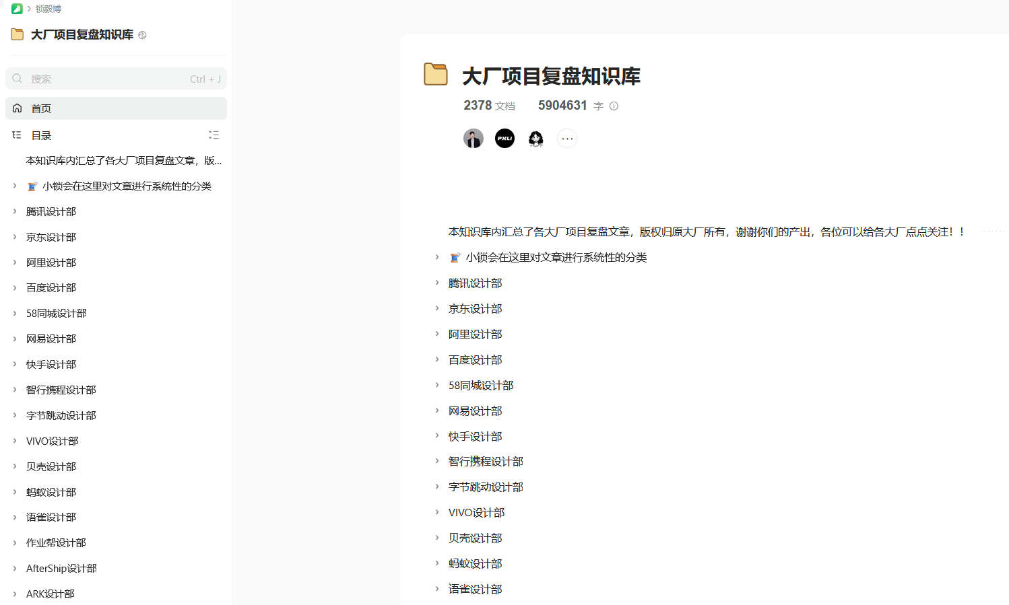Click the info icon beside word count

[614, 106]
